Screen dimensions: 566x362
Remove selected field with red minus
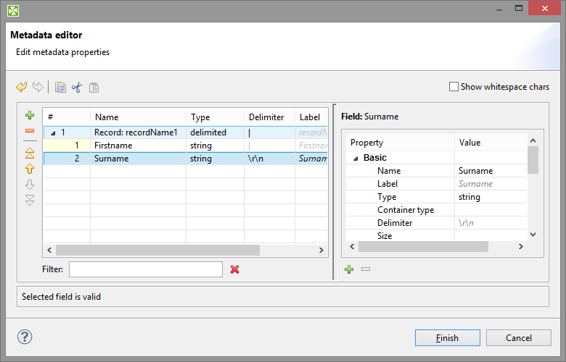pos(30,131)
